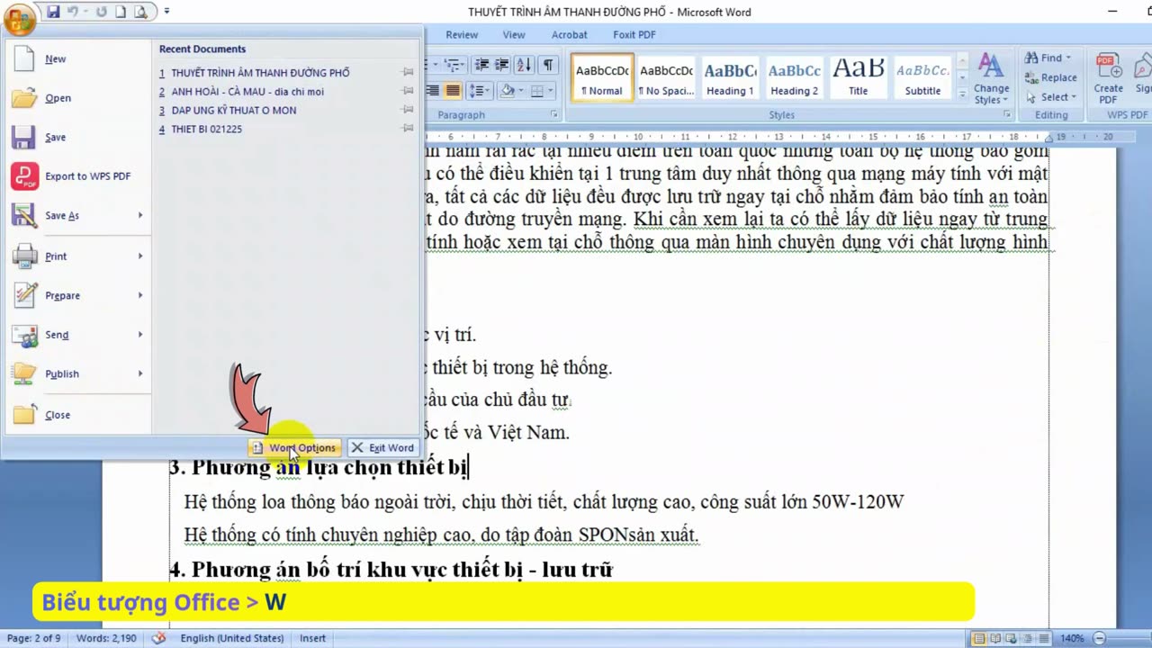Click Undo icon in Quick Access Toolbar
This screenshot has height=648, width=1152.
pyautogui.click(x=75, y=12)
